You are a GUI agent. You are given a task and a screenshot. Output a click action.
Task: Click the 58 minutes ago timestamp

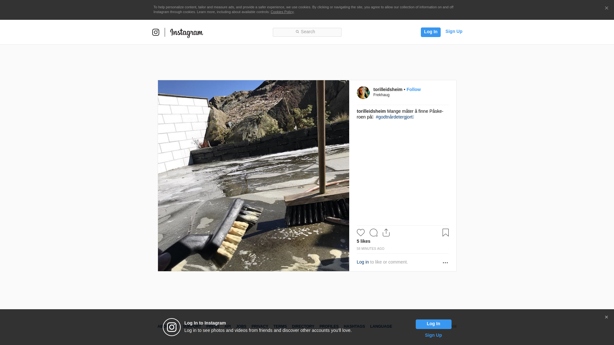pyautogui.click(x=370, y=249)
